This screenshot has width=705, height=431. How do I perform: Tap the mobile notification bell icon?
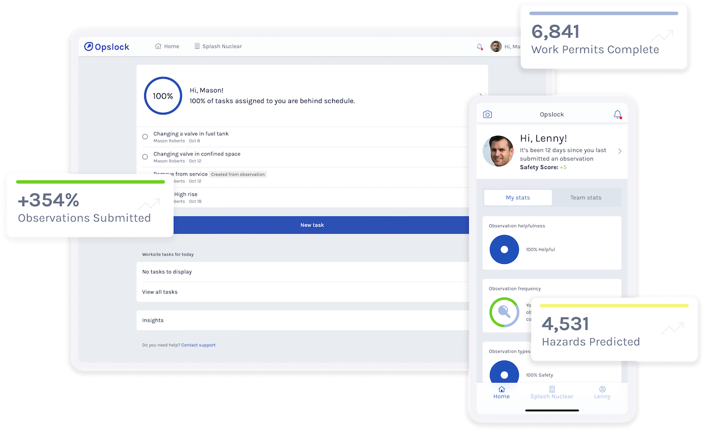pyautogui.click(x=618, y=114)
